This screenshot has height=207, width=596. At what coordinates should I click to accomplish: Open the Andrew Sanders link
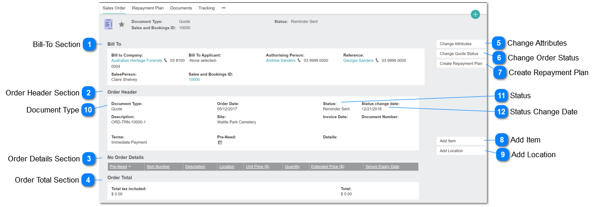(281, 60)
